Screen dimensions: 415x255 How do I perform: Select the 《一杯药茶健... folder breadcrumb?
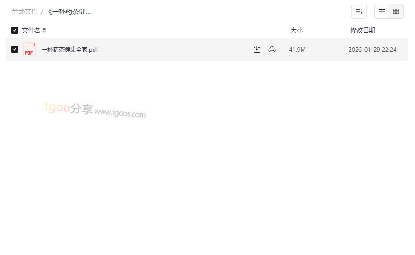coord(69,12)
